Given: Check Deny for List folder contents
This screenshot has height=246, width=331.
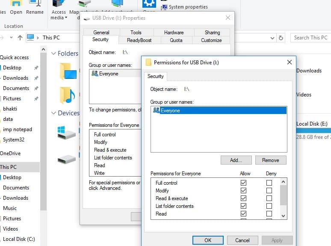Looking at the screenshot, I should (269, 206).
